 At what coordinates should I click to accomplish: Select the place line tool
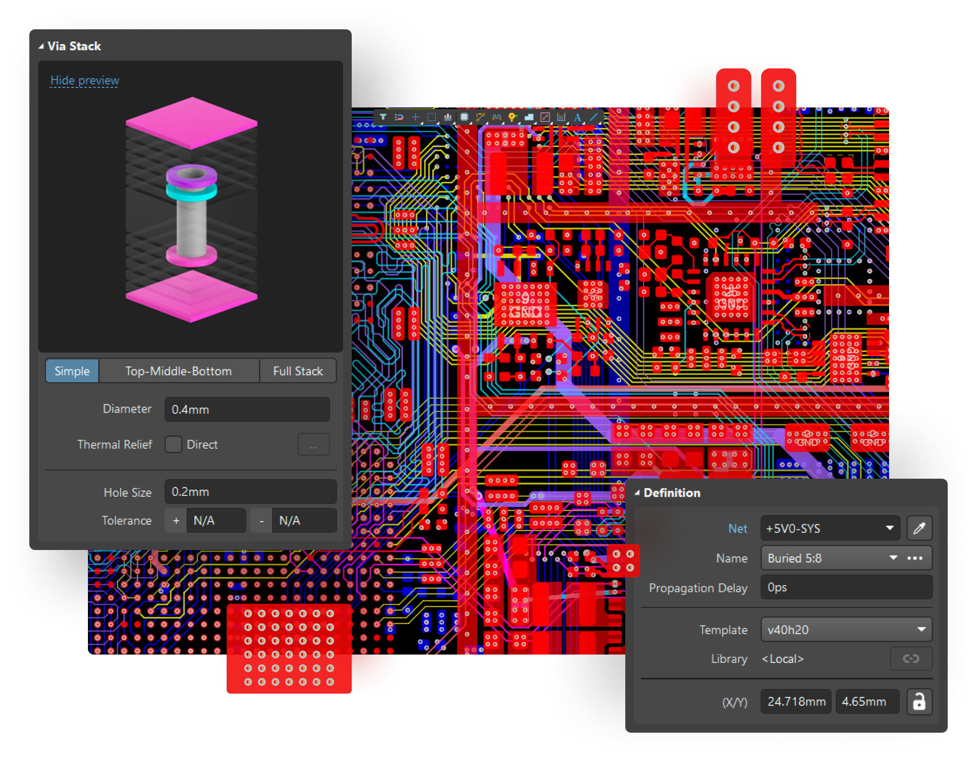click(x=594, y=117)
